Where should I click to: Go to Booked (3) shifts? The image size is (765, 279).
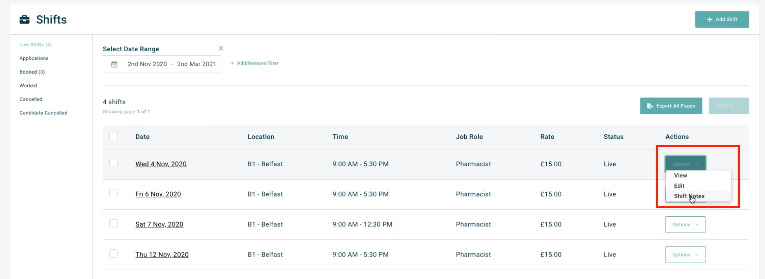[32, 72]
